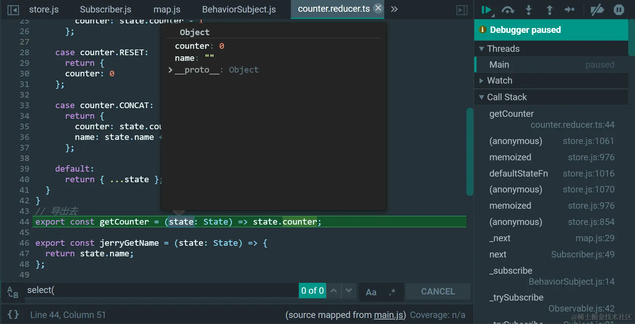Open the main.js source map link

coord(388,315)
